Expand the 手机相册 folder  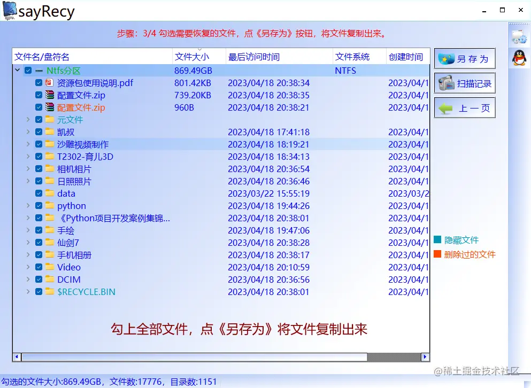point(28,255)
